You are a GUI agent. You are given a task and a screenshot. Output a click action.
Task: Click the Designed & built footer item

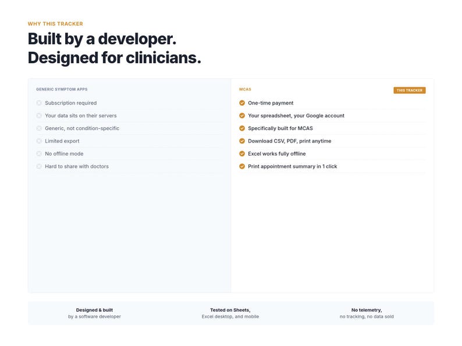click(94, 313)
